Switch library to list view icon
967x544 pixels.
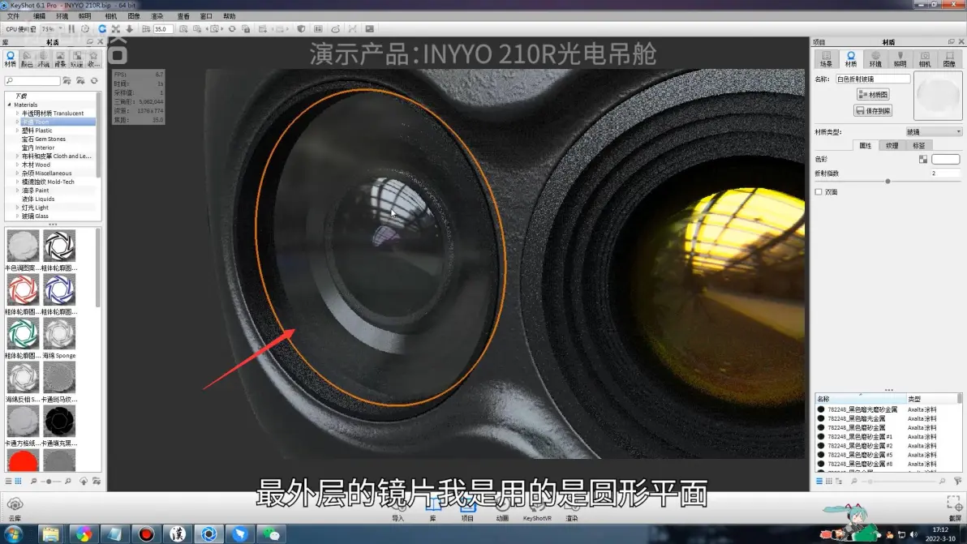click(x=9, y=481)
